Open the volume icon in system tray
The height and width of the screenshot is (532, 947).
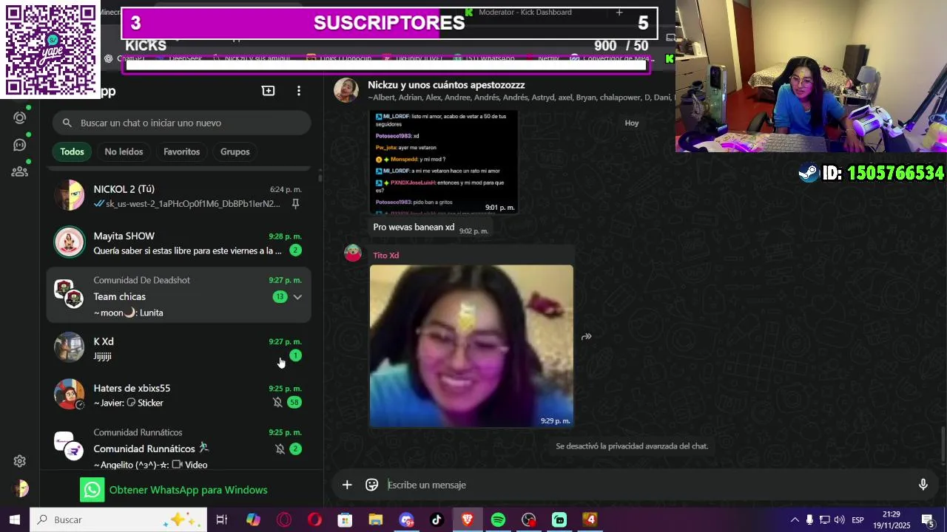pyautogui.click(x=840, y=519)
